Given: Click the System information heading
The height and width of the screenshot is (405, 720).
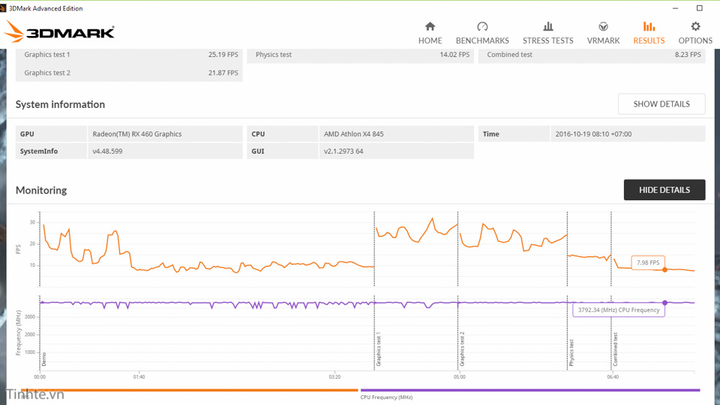Looking at the screenshot, I should pyautogui.click(x=60, y=104).
